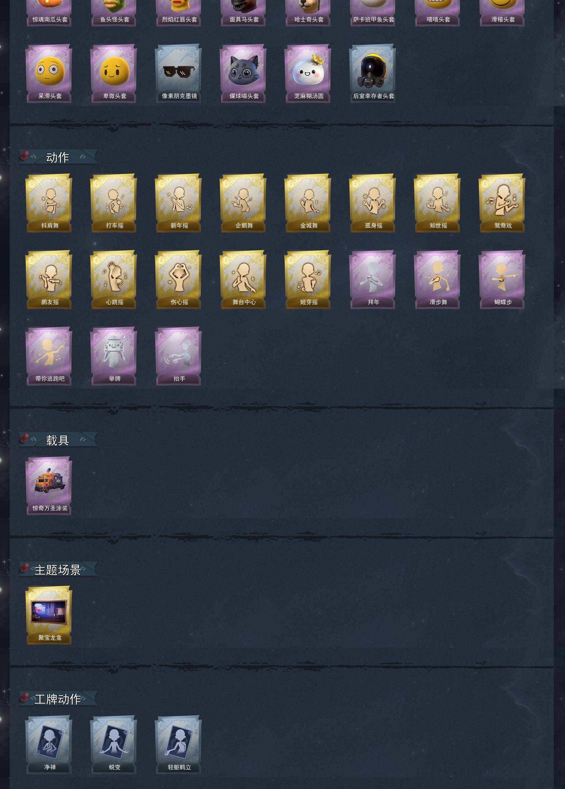
Task: Click the 动作 section header
Action: [x=58, y=157]
